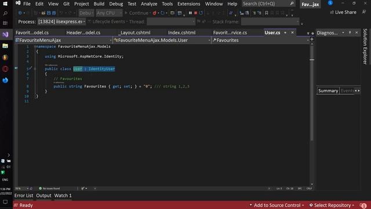The height and width of the screenshot is (209, 371).
Task: Open the Thread dropdown
Action: [x=171, y=21]
